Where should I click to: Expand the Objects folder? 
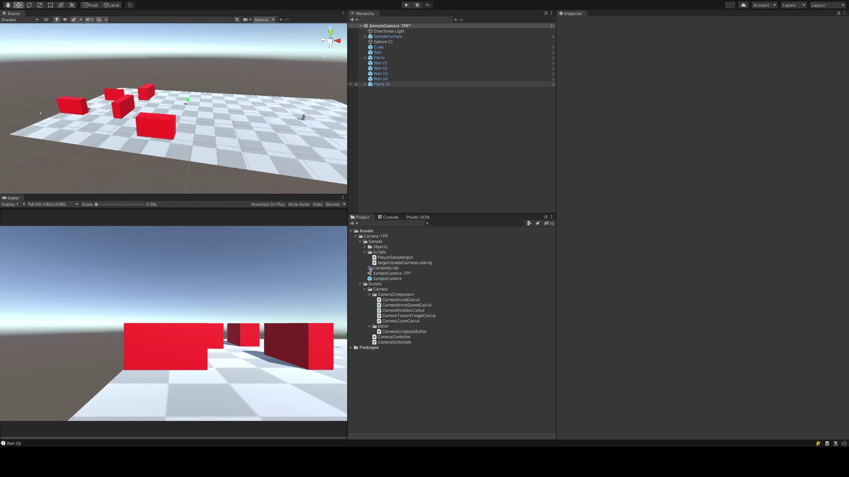pyautogui.click(x=365, y=247)
